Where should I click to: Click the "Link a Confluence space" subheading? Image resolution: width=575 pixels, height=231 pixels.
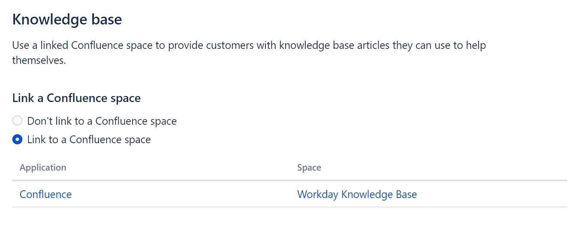click(77, 98)
